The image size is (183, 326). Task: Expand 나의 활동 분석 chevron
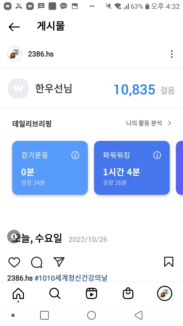coord(170,123)
